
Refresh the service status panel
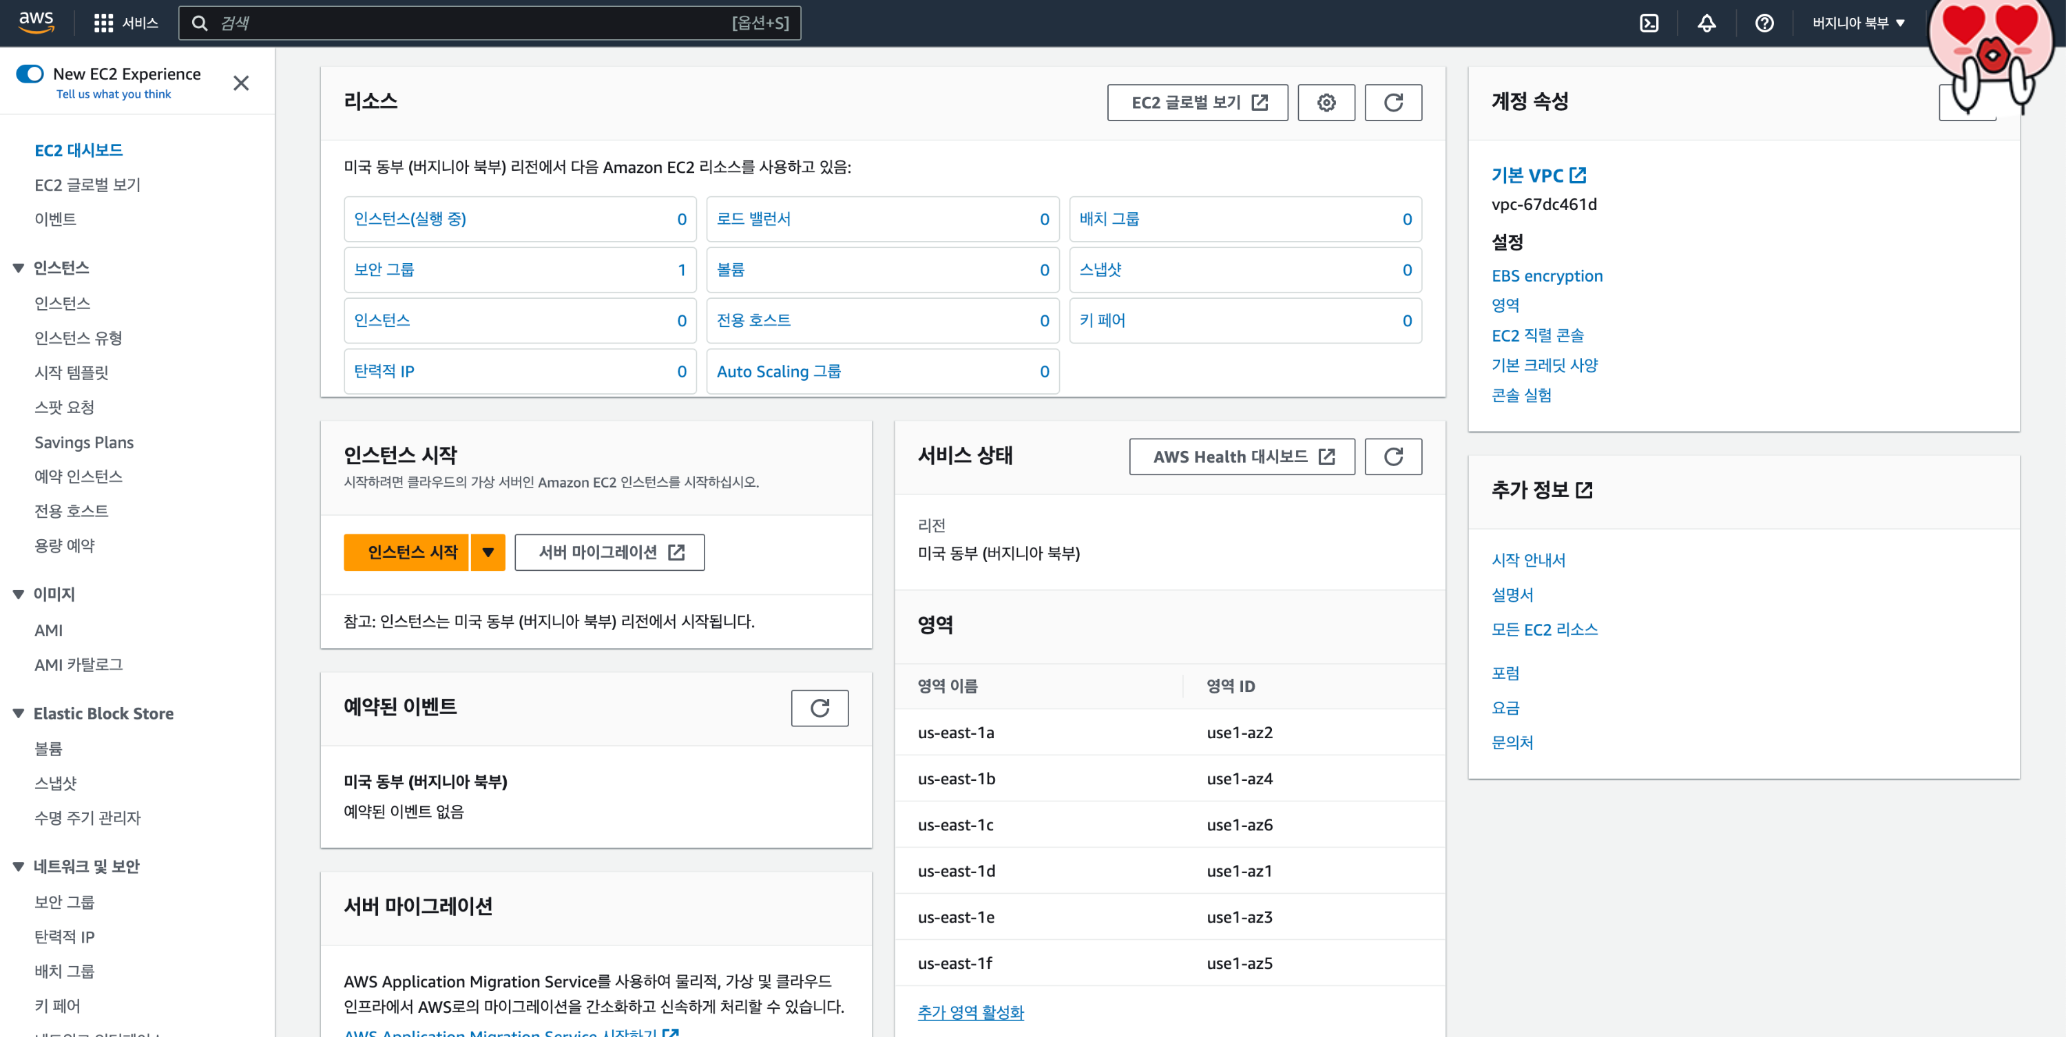coord(1393,457)
